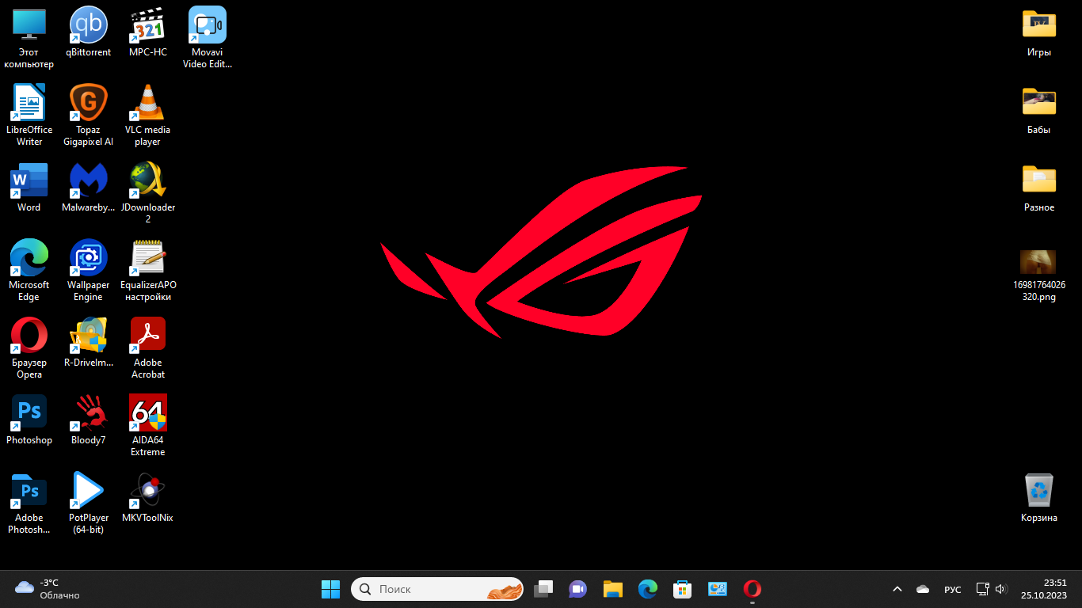
Task: Select the MKVToolNix shortcut
Action: pos(148,498)
